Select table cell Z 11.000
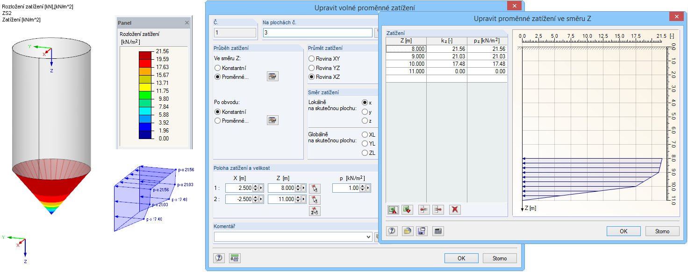The image size is (688, 272). point(406,71)
